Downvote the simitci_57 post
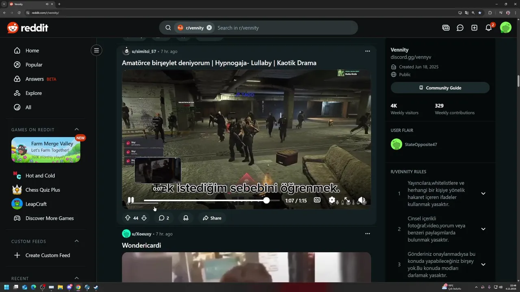Image resolution: width=520 pixels, height=292 pixels. click(144, 218)
